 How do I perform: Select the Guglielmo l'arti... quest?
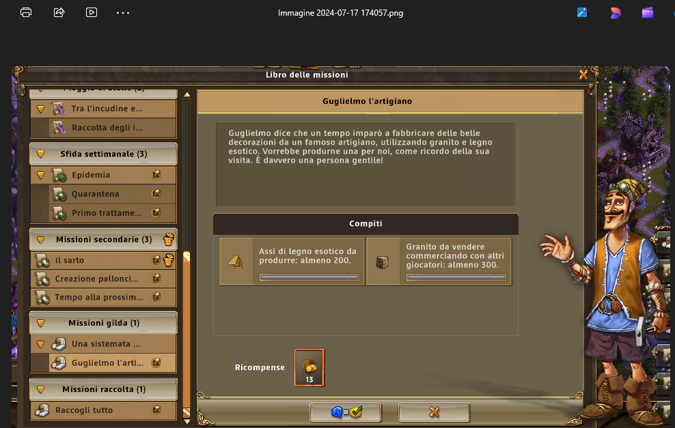[112, 362]
